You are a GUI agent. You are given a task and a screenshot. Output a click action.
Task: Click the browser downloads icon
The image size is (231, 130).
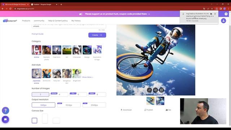coord(217,9)
